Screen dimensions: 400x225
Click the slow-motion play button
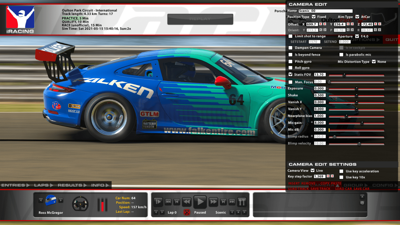tap(158, 202)
